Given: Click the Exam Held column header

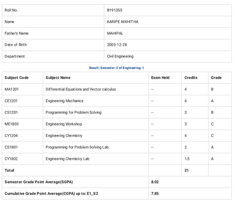Looking at the screenshot, I should click(x=160, y=78).
